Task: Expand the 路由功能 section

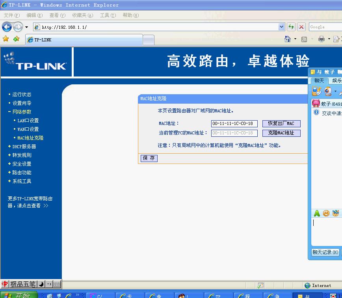Action: click(22, 173)
